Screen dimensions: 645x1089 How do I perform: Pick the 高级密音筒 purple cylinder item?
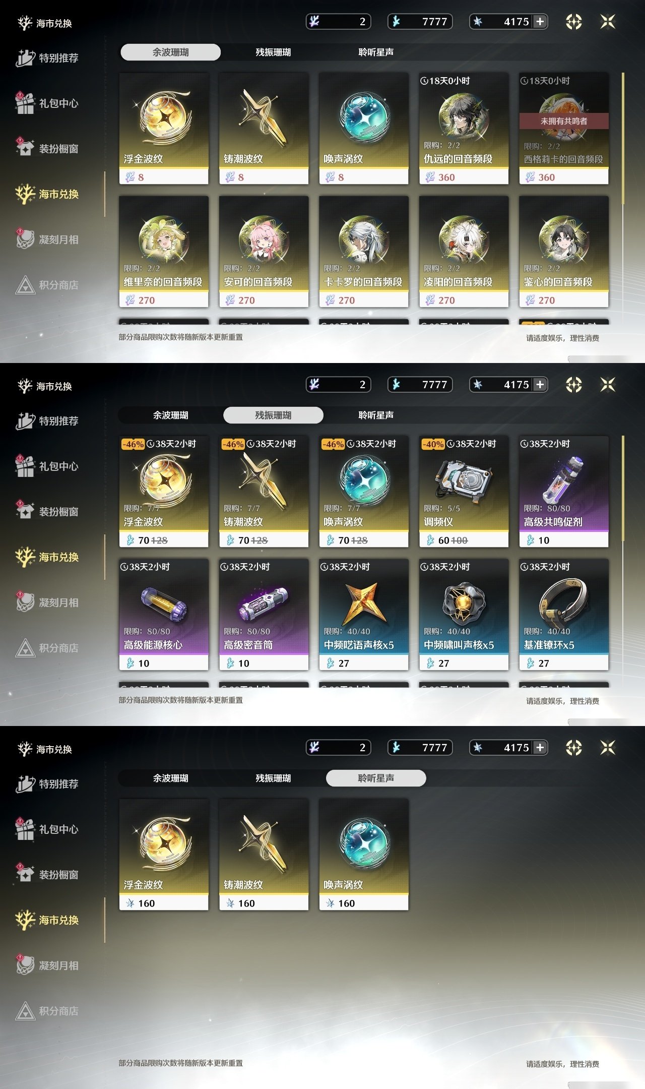click(x=264, y=615)
